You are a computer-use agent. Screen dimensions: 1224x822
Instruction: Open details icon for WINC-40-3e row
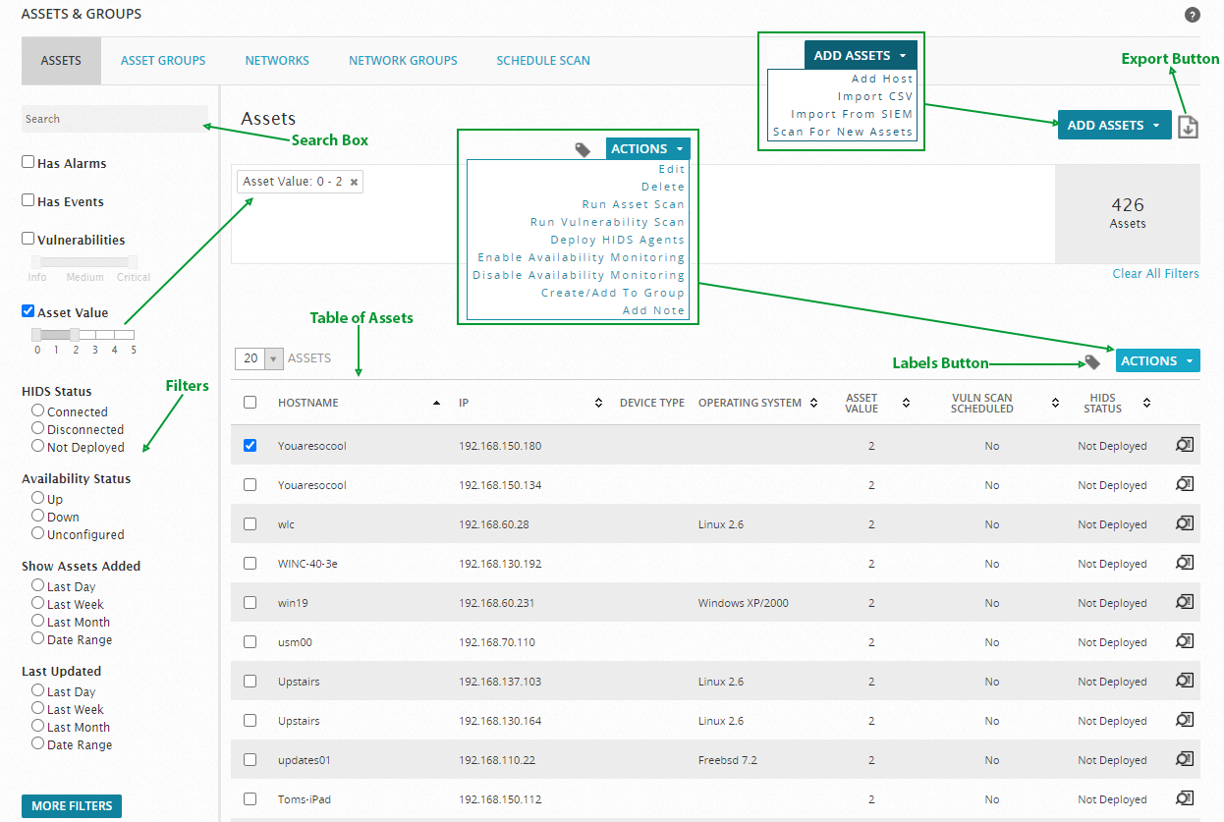[x=1185, y=563]
